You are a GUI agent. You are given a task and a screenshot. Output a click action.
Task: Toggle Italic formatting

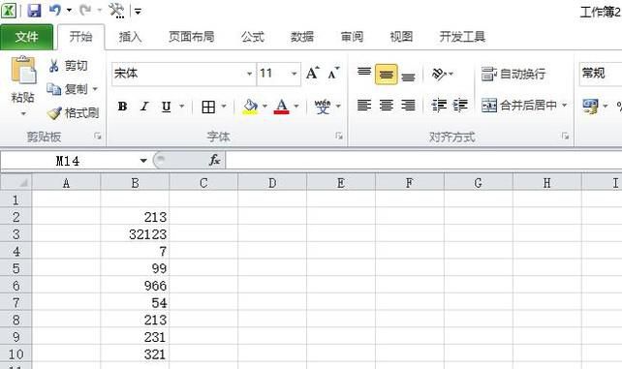144,107
